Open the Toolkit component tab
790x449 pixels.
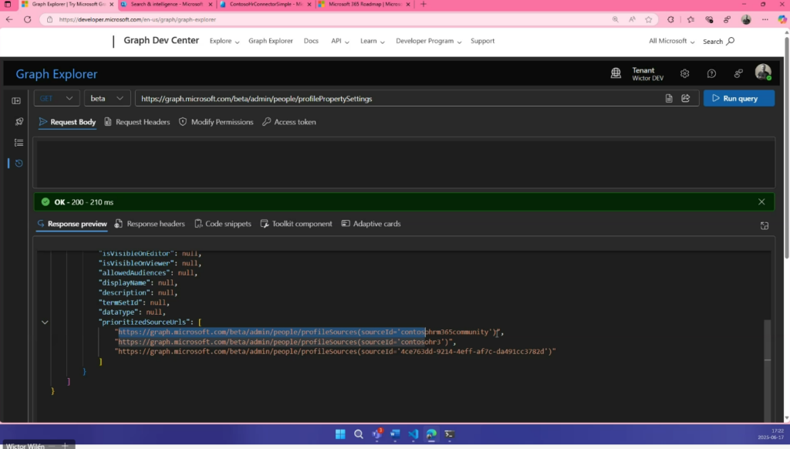(x=296, y=224)
